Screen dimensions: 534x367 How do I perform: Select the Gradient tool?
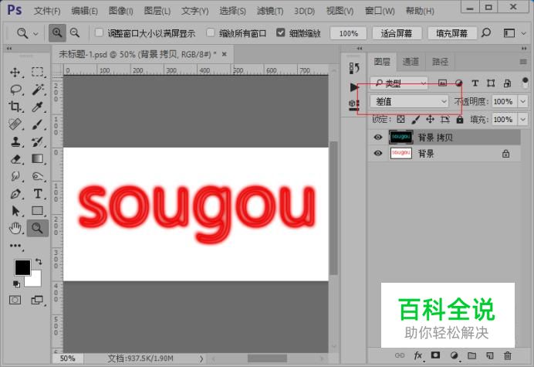38,159
